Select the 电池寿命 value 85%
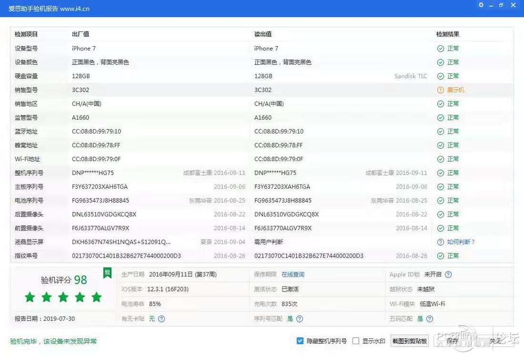The image size is (524, 357). point(155,304)
